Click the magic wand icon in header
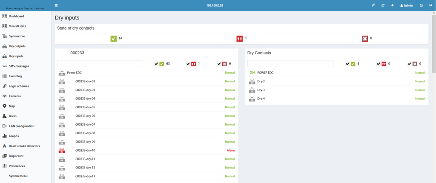The height and width of the screenshot is (183, 436). coord(373,5)
